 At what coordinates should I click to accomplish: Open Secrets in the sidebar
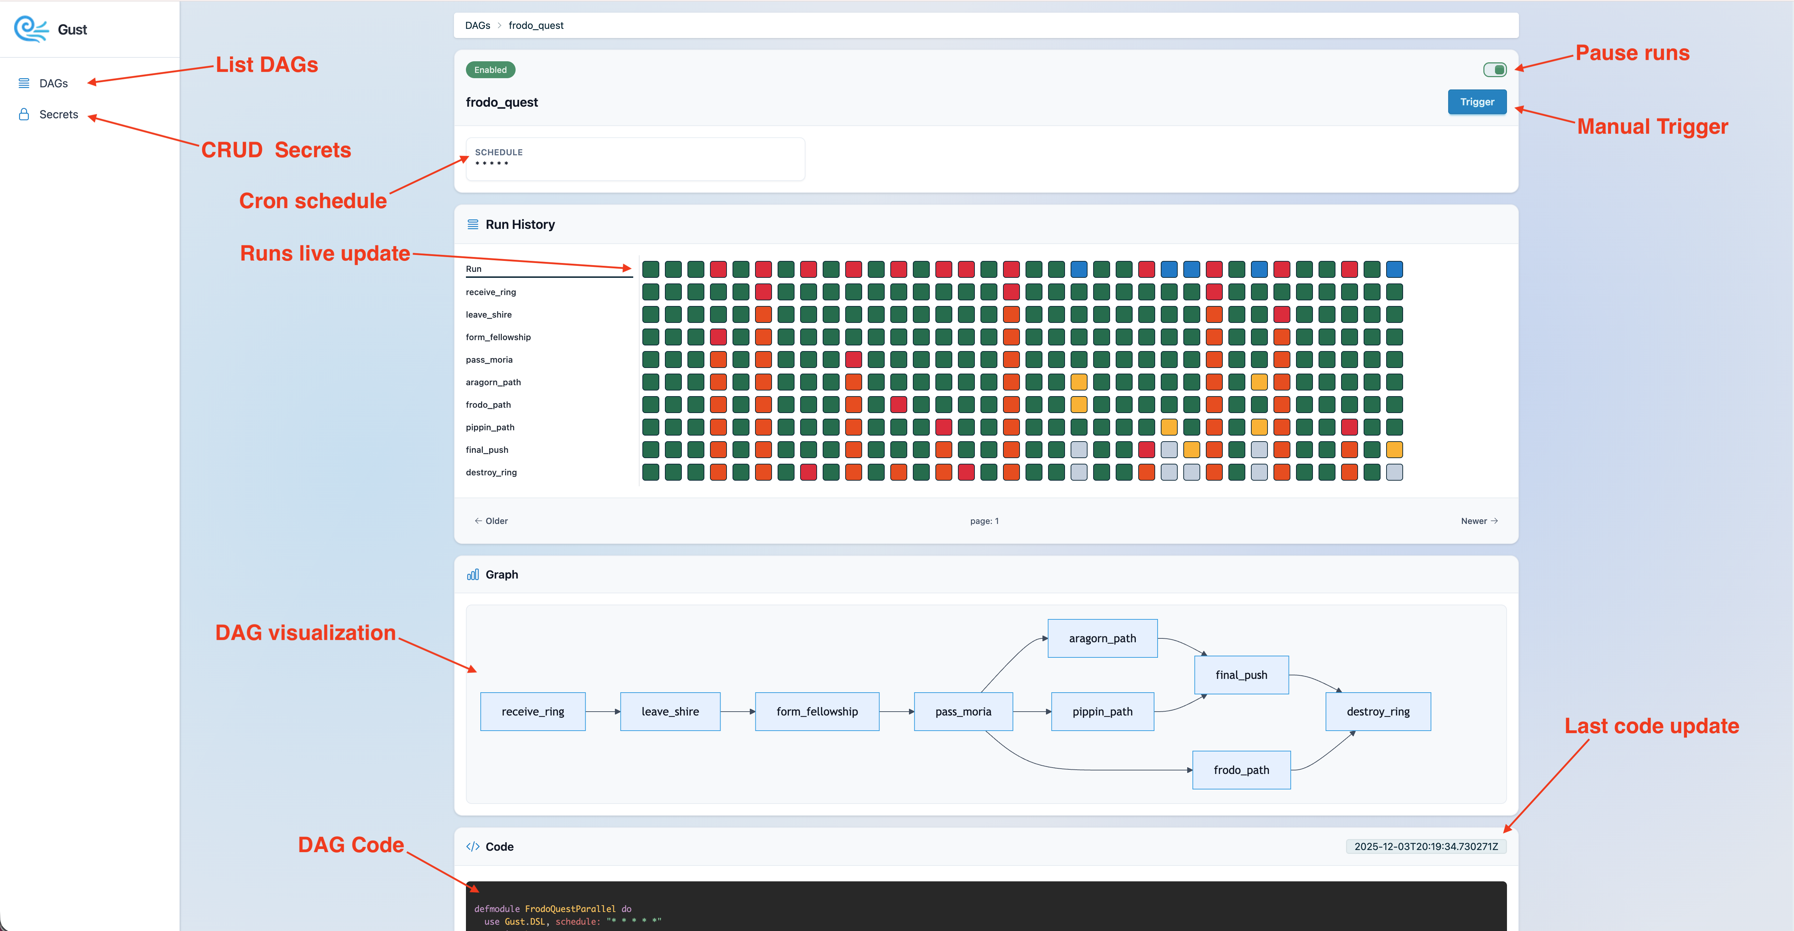click(58, 114)
